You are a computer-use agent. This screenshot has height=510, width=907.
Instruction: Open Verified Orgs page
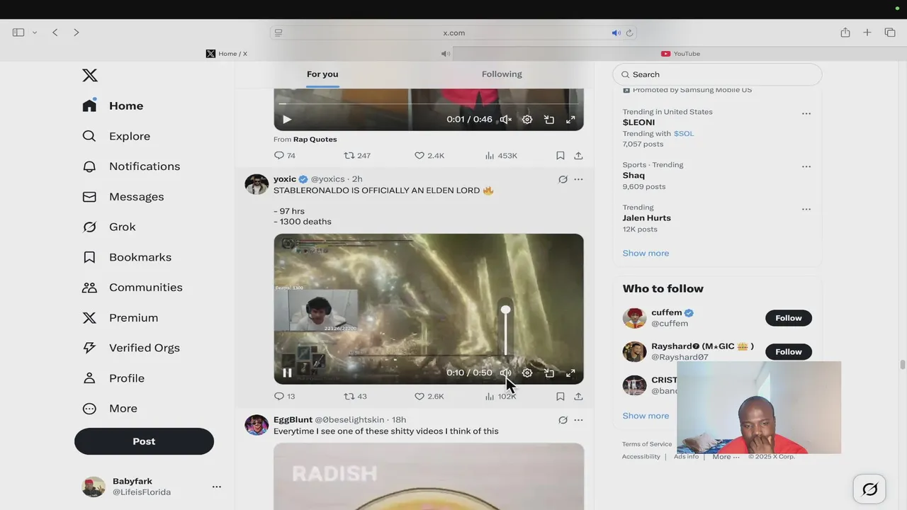tap(131, 348)
